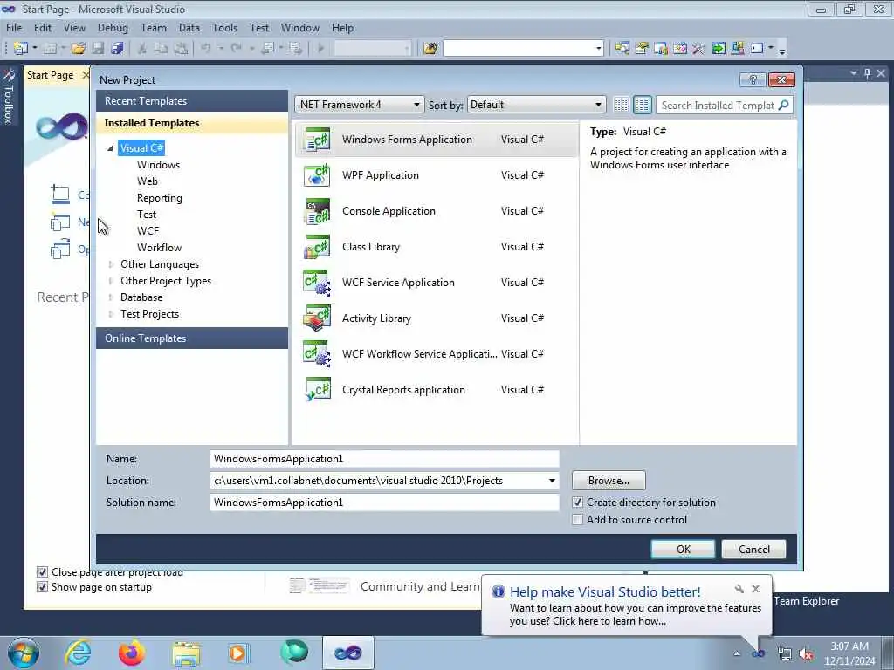Click the Find in Files toolbar icon
The height and width of the screenshot is (670, 894).
pyautogui.click(x=430, y=49)
